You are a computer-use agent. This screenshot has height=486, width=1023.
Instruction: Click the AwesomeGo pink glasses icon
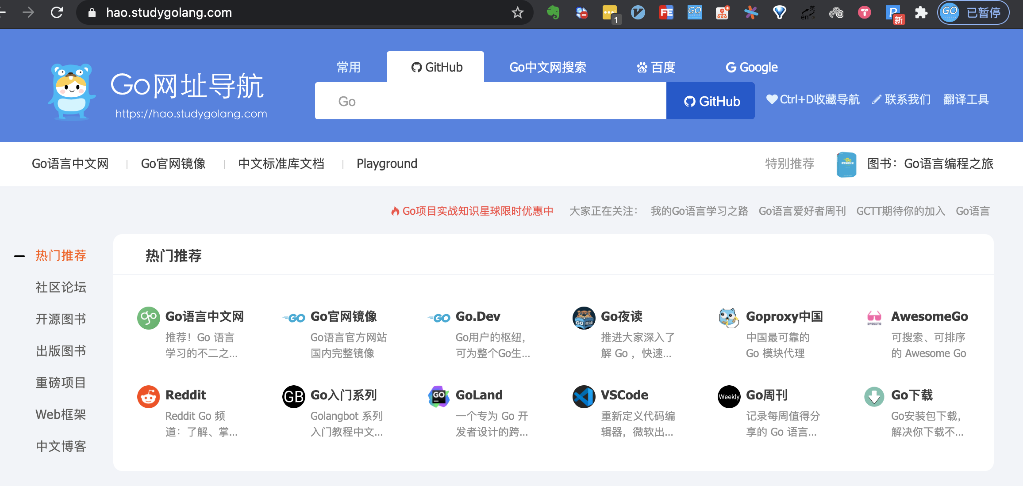874,318
